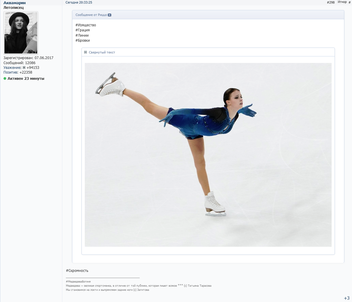Click the 'Свернутый текст' spoiler title
352x302 pixels.
coord(102,53)
